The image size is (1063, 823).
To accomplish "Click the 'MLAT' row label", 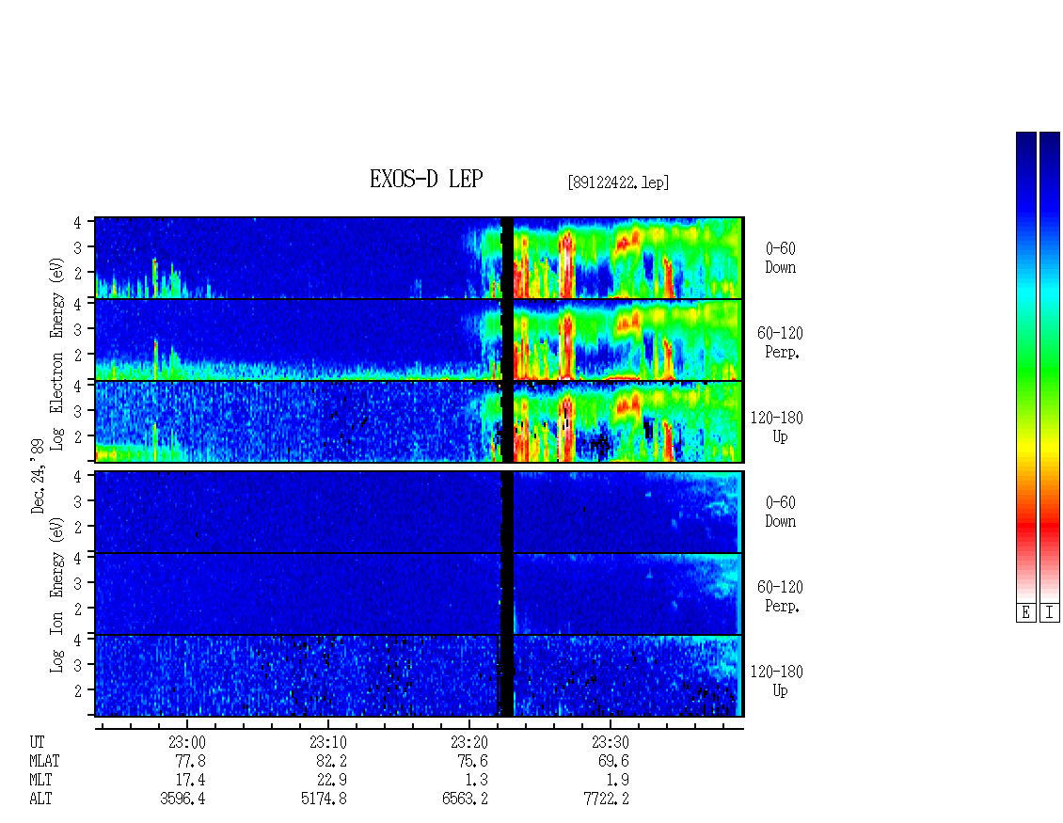I will (x=44, y=761).
